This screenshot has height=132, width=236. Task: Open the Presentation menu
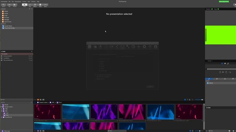point(18,1)
